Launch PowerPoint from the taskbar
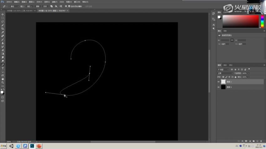 point(39,146)
